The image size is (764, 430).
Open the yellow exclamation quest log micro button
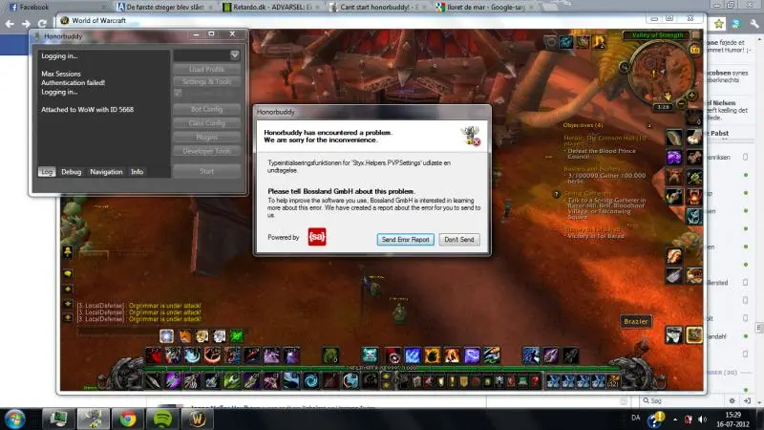pos(452,380)
